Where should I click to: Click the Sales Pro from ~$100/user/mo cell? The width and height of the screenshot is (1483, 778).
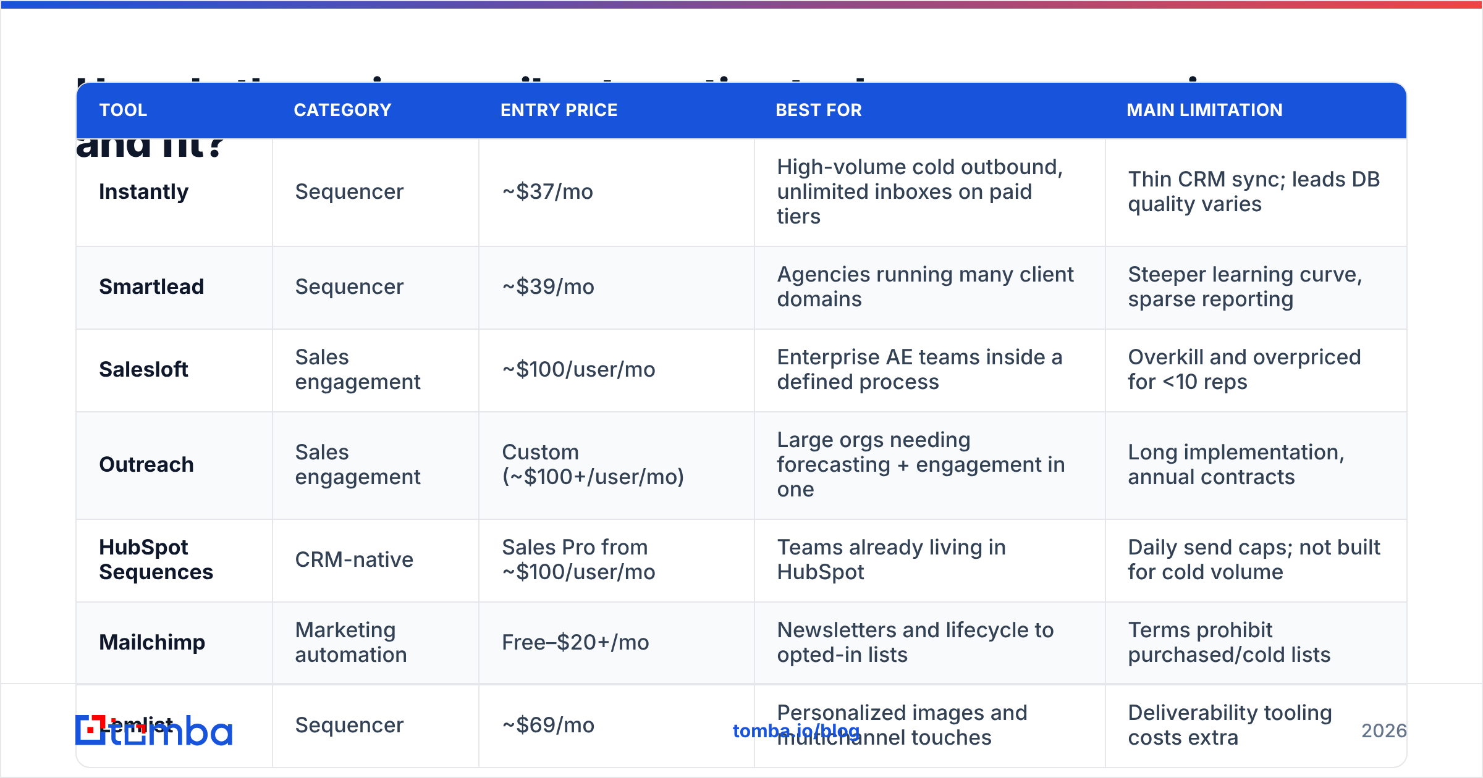(617, 560)
